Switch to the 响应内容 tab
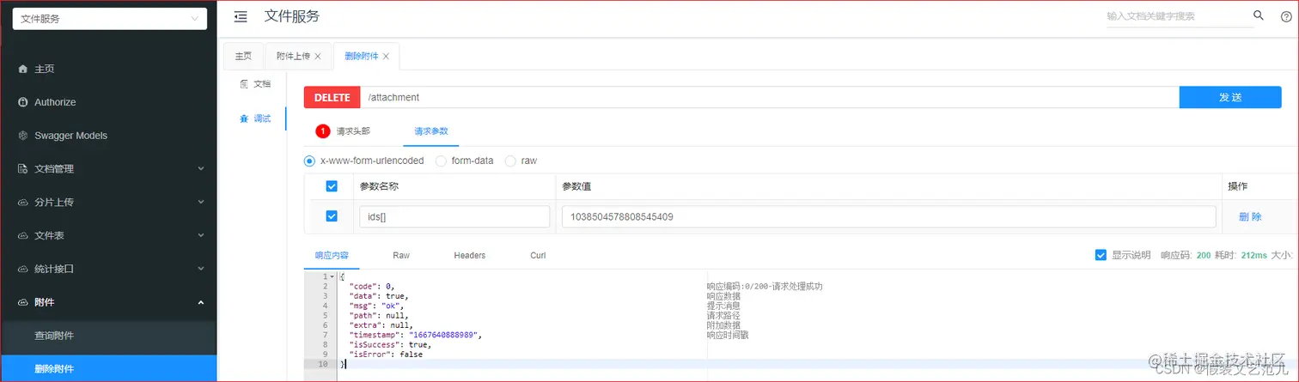 [x=332, y=255]
